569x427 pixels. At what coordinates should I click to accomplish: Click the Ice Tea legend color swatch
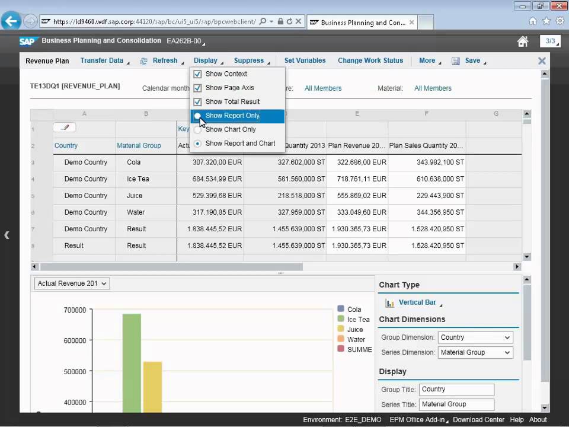(x=340, y=319)
